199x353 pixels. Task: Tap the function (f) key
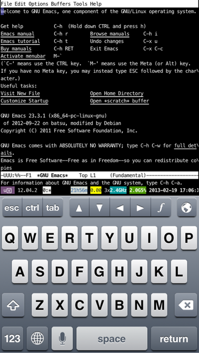161,207
